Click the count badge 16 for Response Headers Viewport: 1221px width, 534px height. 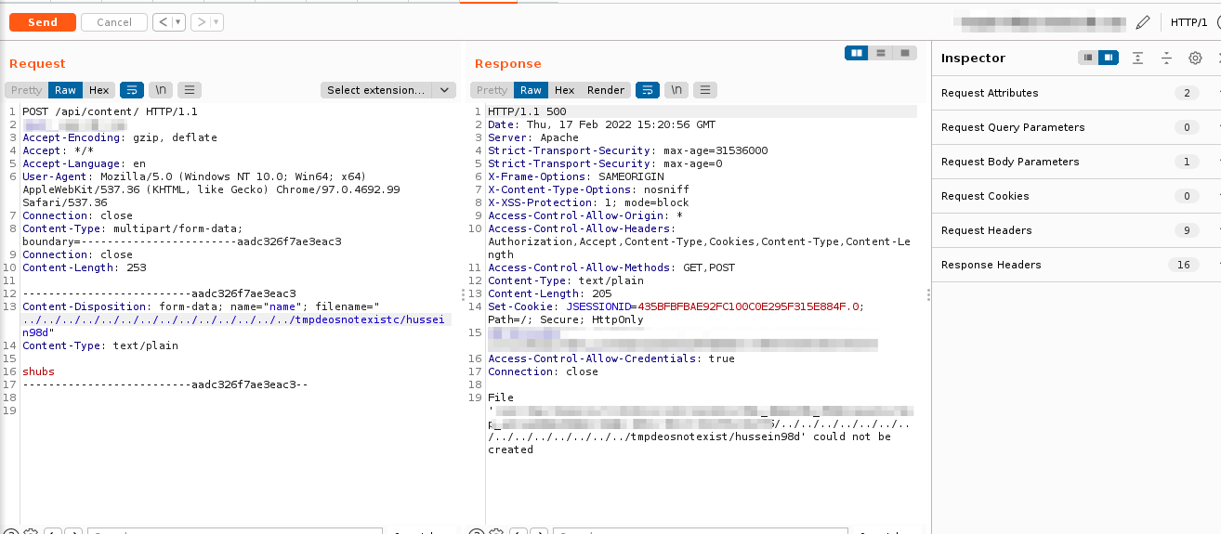1183,265
